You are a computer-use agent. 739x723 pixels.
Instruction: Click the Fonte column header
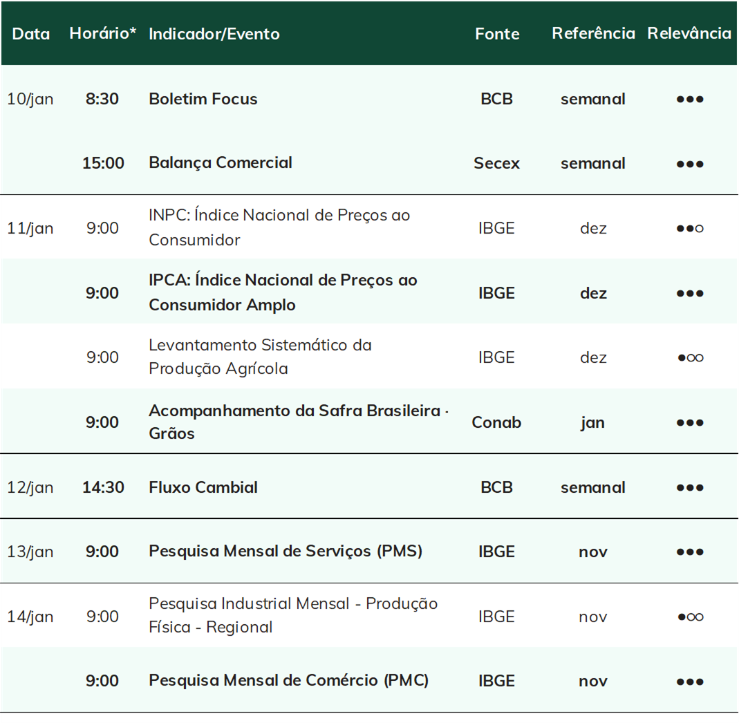tap(497, 34)
